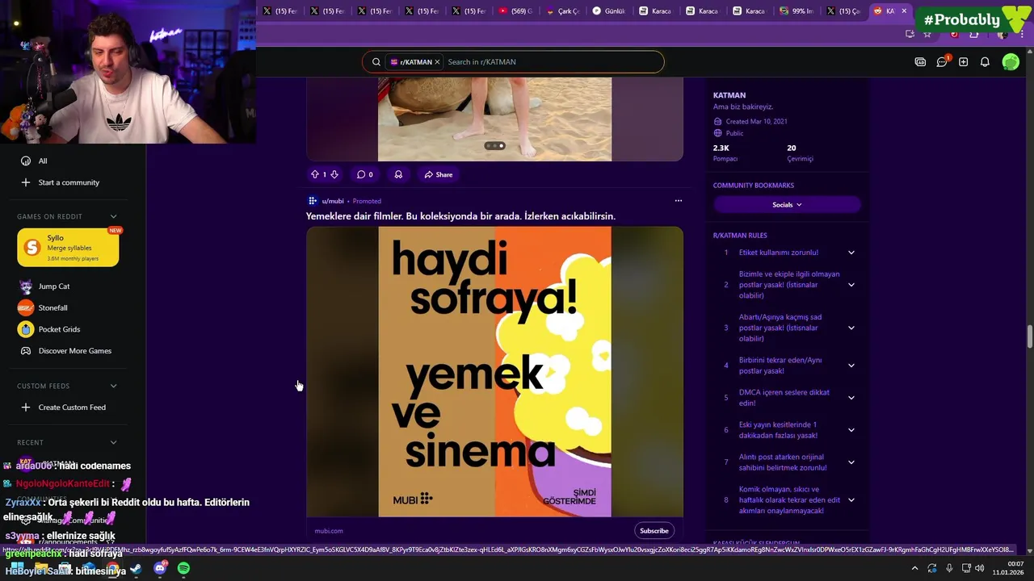The width and height of the screenshot is (1034, 581).
Task: Expand rule 6 'Eski yayın kesitlerinde'
Action: 851,430
